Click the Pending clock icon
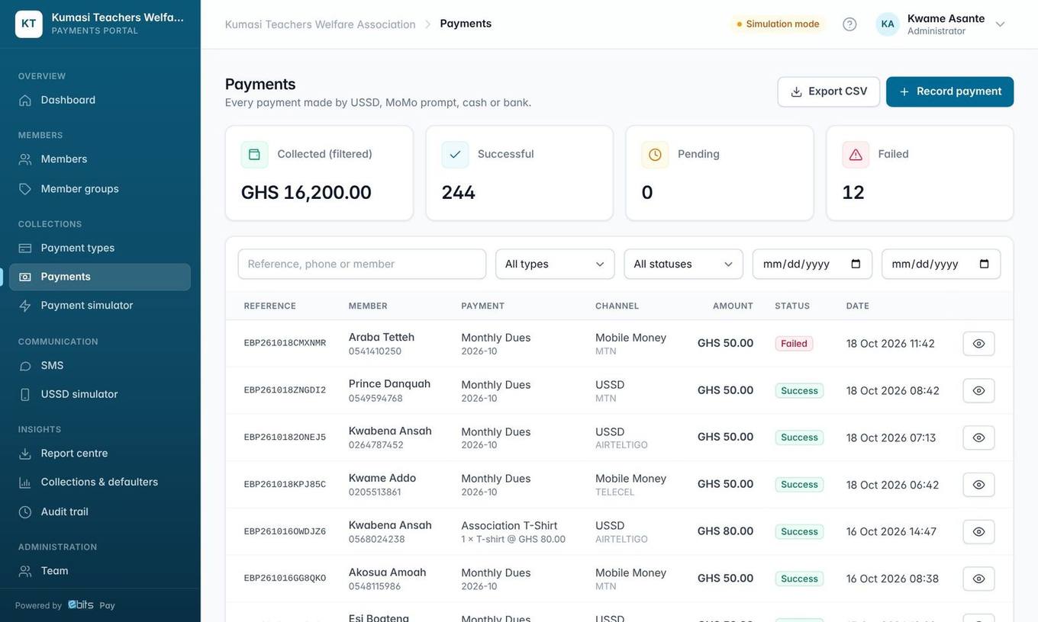Image resolution: width=1038 pixels, height=622 pixels. [655, 155]
